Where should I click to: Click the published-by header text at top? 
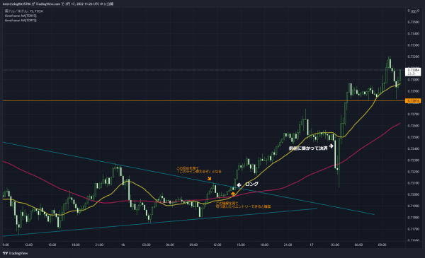[58, 4]
